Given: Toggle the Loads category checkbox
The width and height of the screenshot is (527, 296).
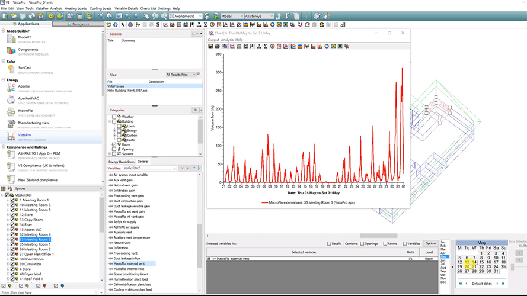Looking at the screenshot, I should coord(119,126).
